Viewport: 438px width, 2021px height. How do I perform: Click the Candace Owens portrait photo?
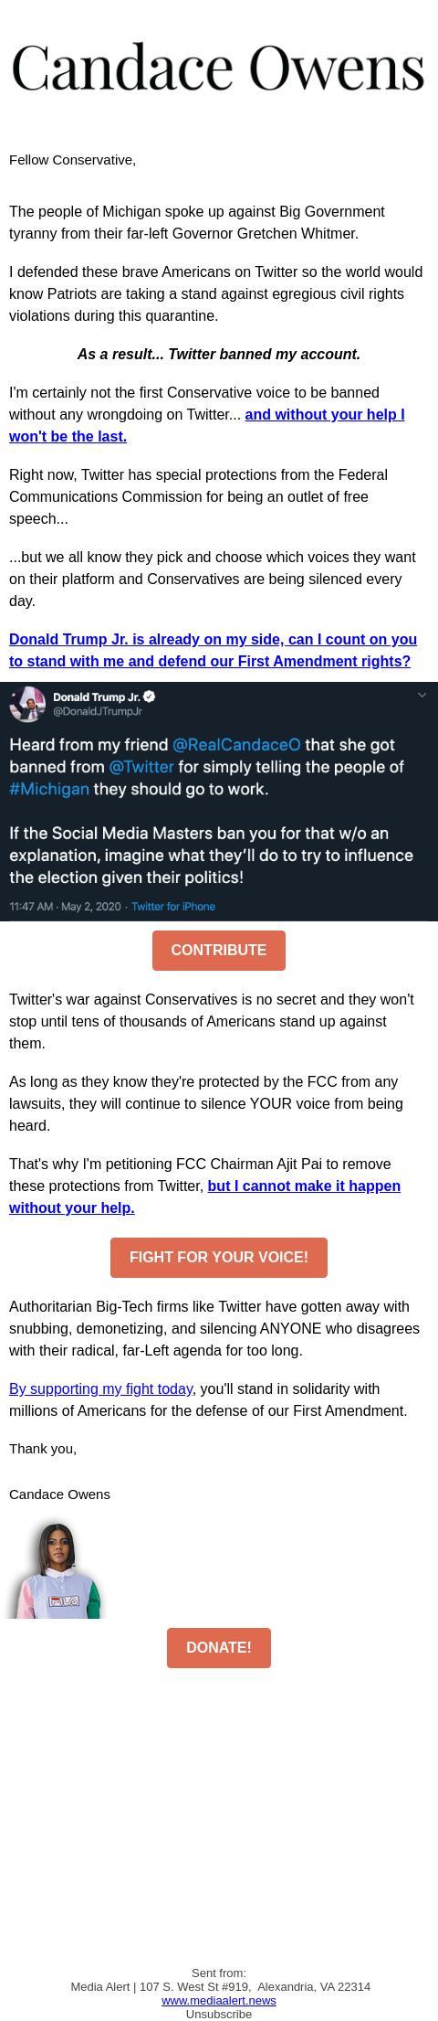point(57,1569)
